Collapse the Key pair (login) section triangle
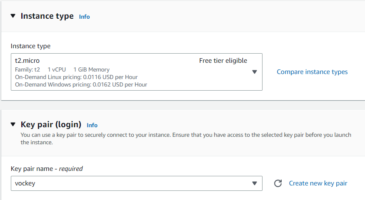 [x=12, y=124]
